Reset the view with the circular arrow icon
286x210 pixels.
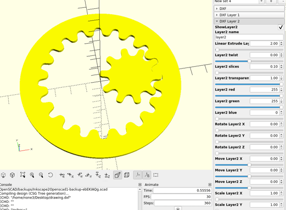click(x=51, y=175)
